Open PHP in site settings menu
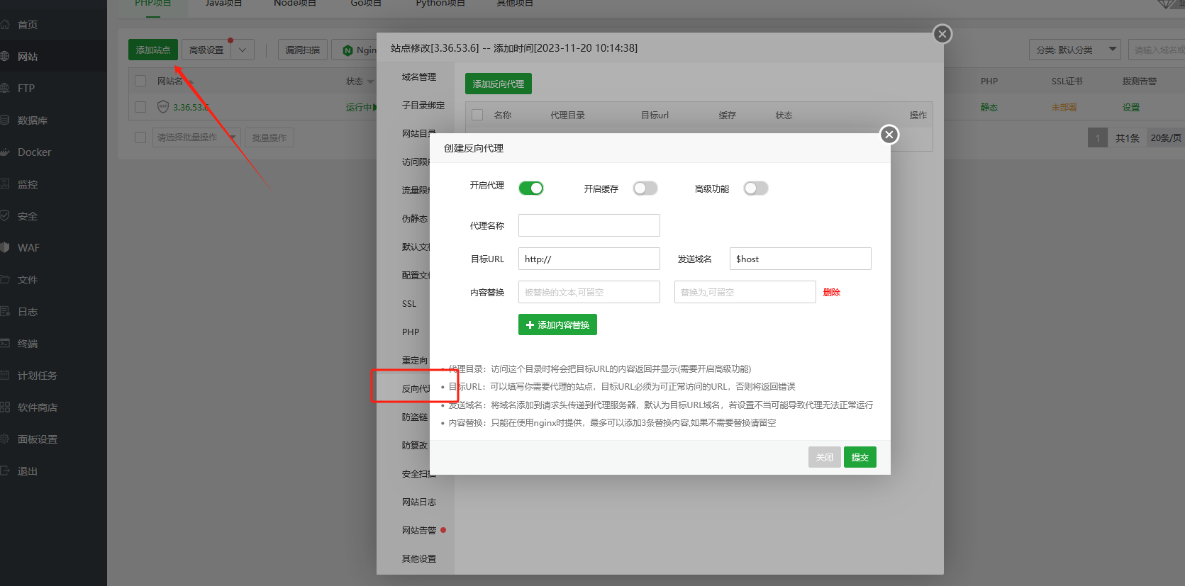Image resolution: width=1185 pixels, height=586 pixels. 411,332
